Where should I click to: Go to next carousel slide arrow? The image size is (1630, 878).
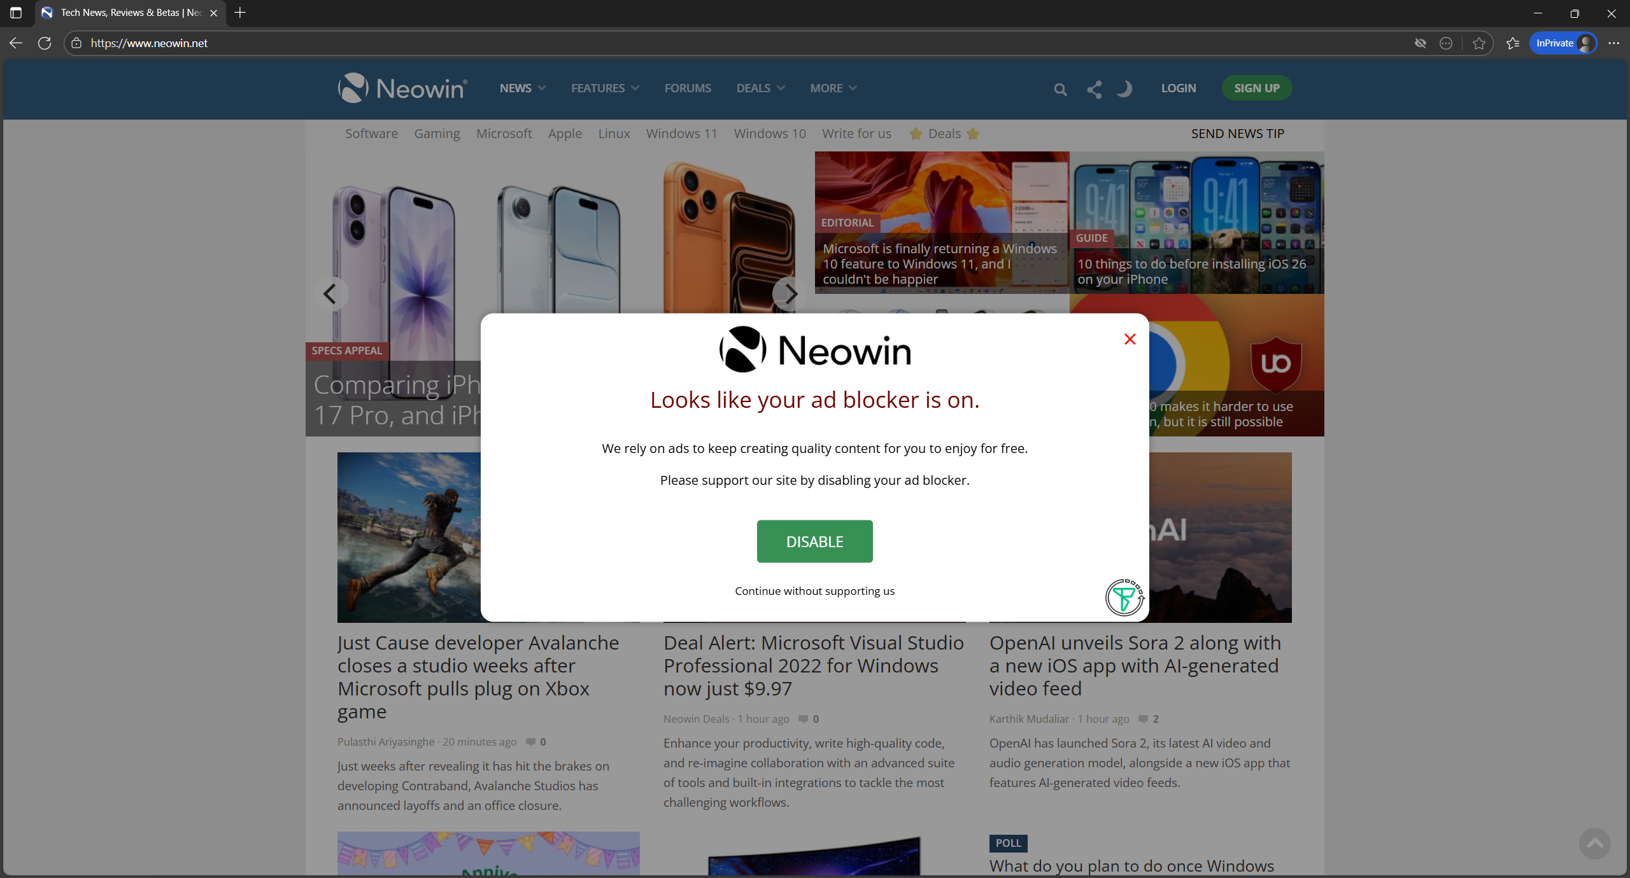(790, 294)
